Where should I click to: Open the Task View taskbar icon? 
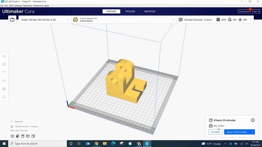point(79,143)
